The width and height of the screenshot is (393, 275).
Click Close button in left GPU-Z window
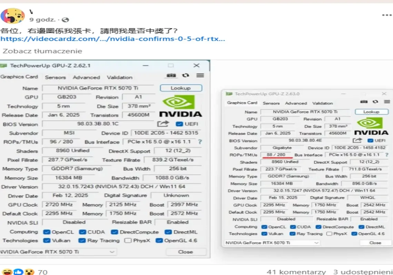186,252
